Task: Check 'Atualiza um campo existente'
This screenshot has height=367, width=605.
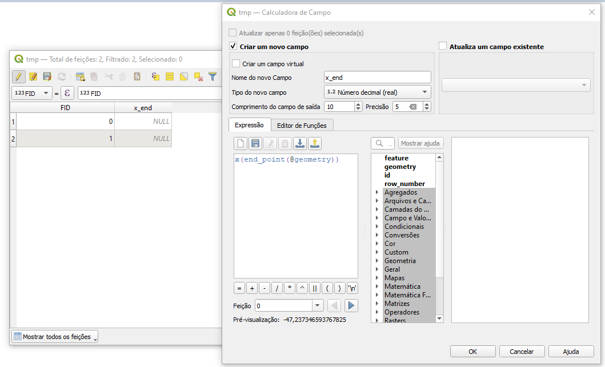Action: [x=443, y=46]
